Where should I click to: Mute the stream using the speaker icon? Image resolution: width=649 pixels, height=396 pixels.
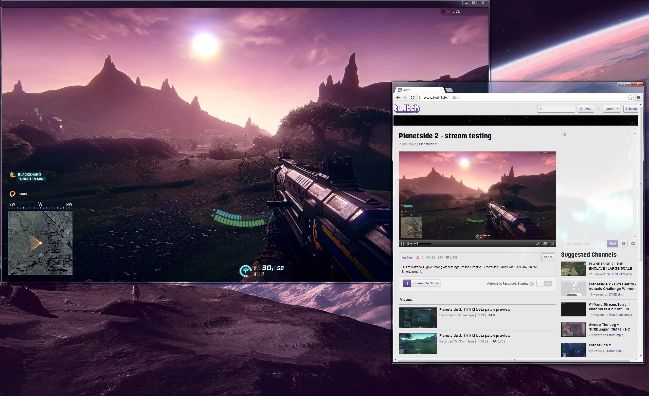[x=409, y=244]
